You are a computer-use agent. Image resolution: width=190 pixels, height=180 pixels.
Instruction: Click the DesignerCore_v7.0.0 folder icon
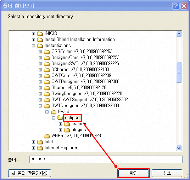(47, 58)
